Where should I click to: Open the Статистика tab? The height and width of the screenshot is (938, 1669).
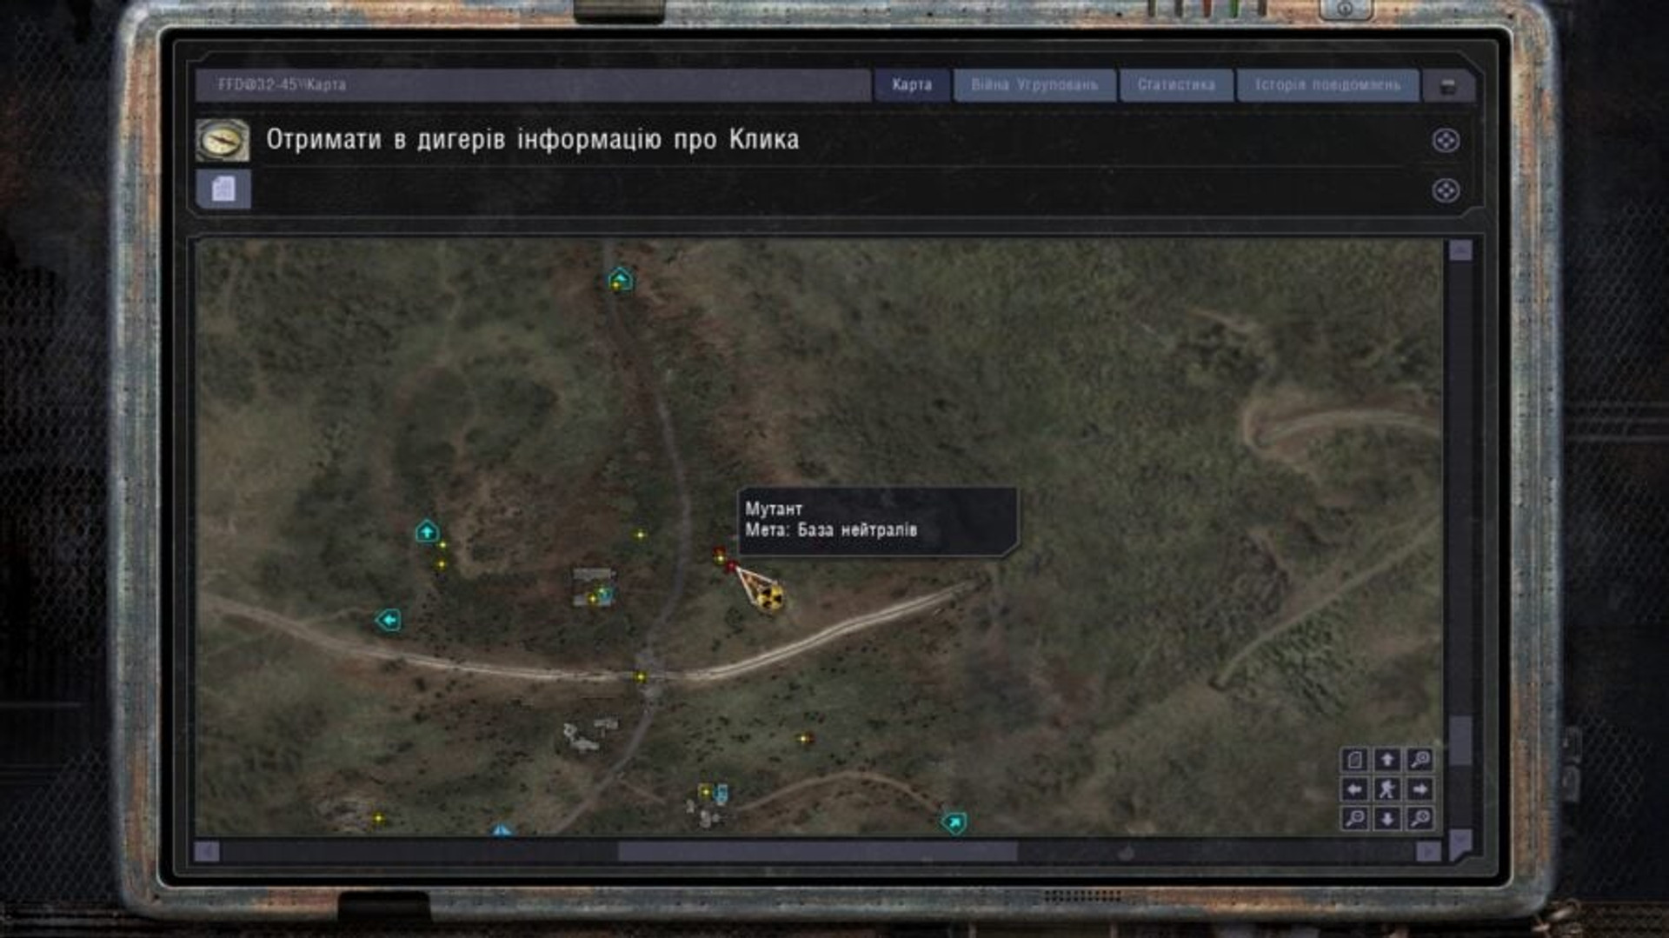pyautogui.click(x=1176, y=85)
